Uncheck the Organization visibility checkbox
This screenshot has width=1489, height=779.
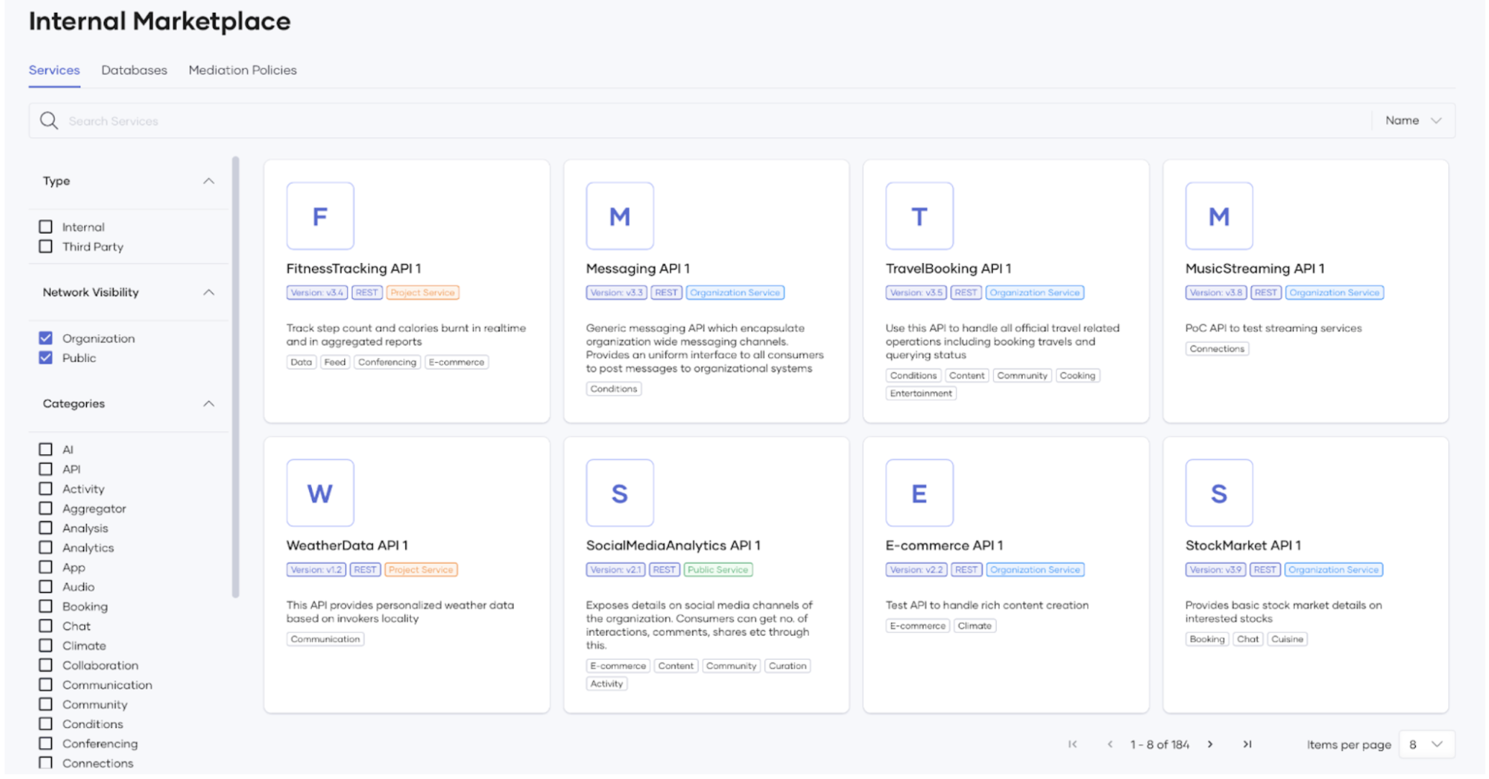[x=46, y=338]
